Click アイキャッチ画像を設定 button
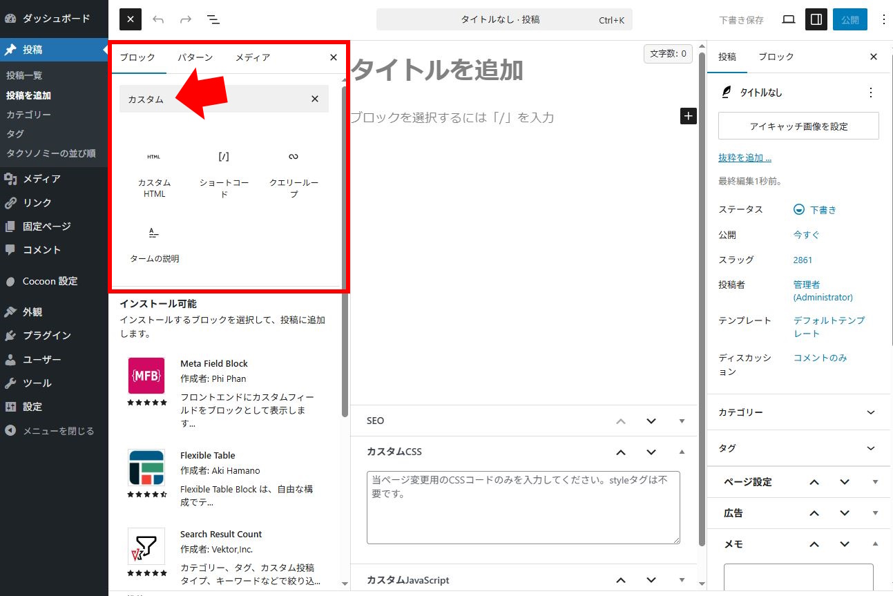 click(x=798, y=126)
